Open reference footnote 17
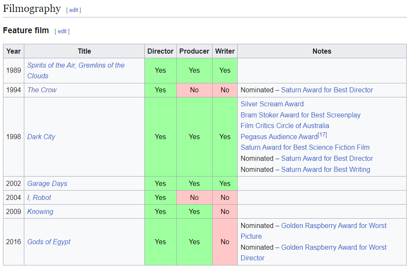The width and height of the screenshot is (411, 268). click(322, 135)
